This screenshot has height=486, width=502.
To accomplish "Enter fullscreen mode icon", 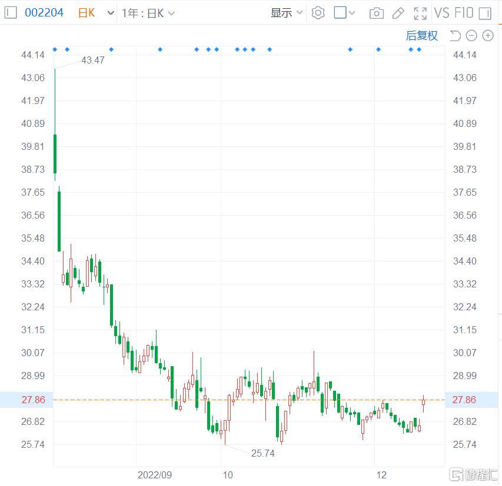I will click(420, 14).
